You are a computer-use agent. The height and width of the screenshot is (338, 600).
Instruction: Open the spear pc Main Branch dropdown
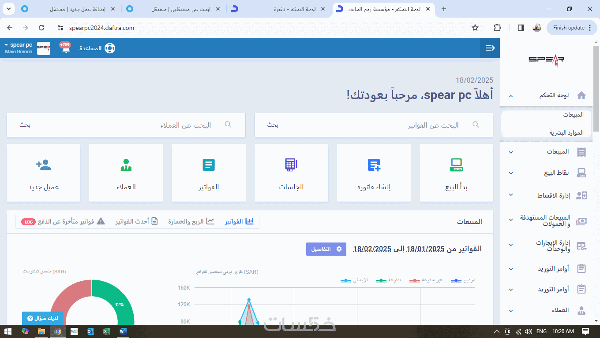(19, 48)
